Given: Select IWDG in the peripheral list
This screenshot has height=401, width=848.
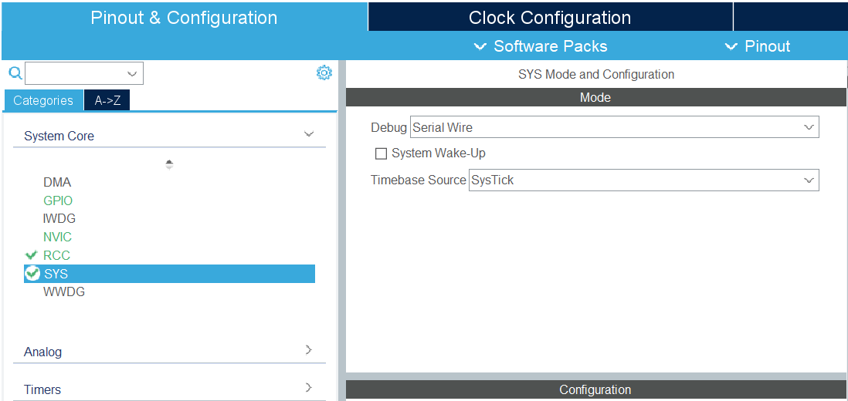Looking at the screenshot, I should click(x=59, y=219).
